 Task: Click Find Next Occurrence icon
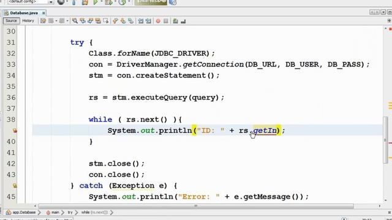(x=90, y=21)
